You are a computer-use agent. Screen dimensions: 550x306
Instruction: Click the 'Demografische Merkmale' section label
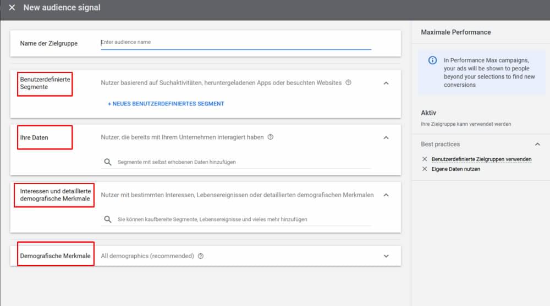(x=55, y=256)
